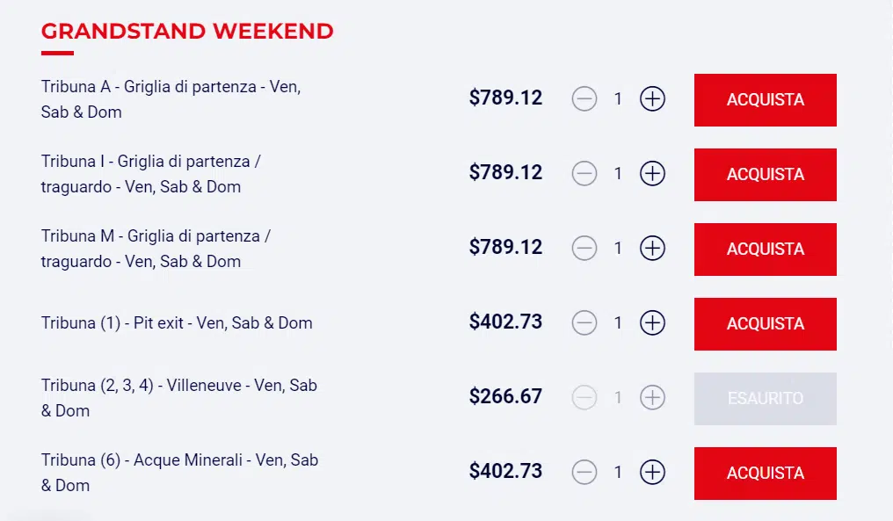
Task: Click ACQUISTA for Tribuna I ticket
Action: coord(765,174)
